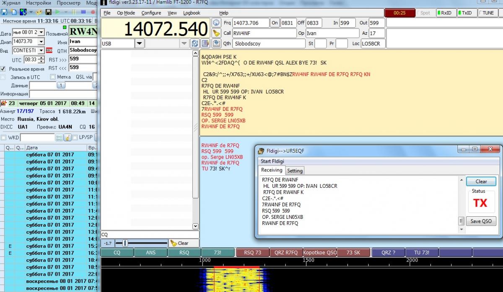Click the RSQ 73 macro button
This screenshot has width=503, height=292.
(x=252, y=253)
